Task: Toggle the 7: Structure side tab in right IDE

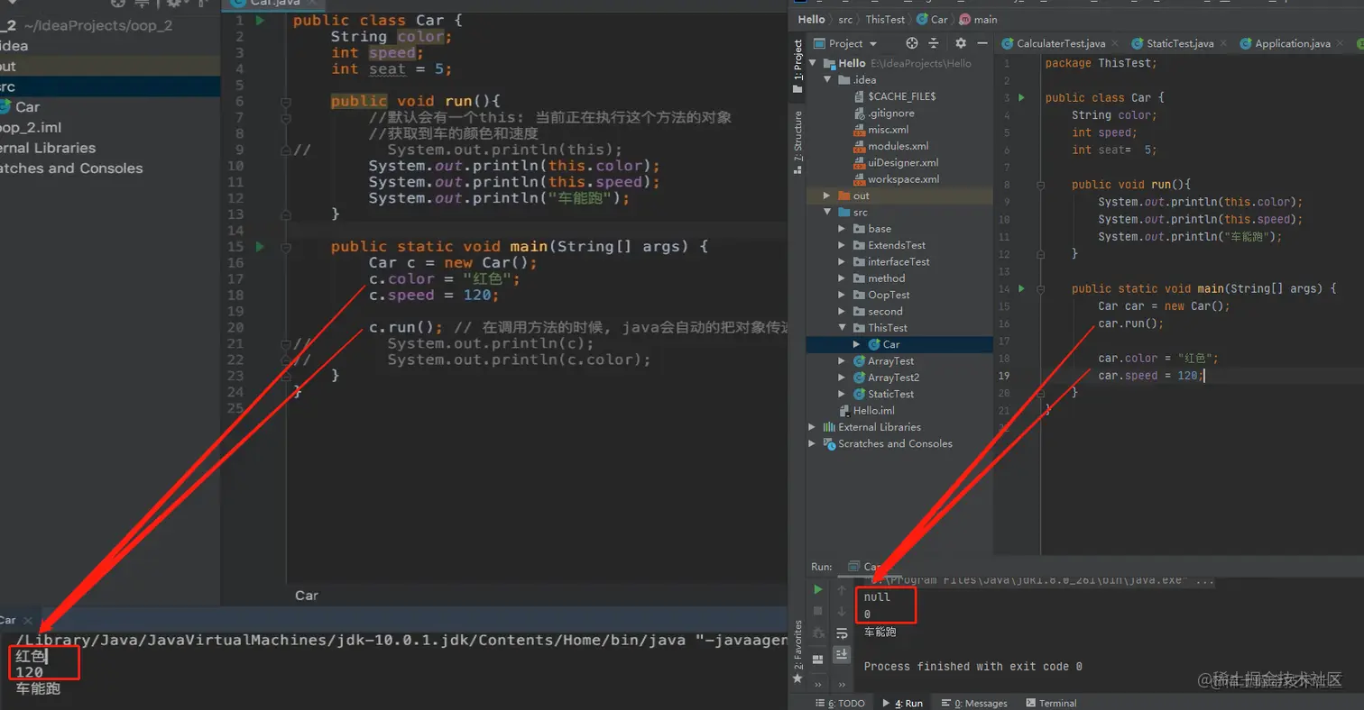Action: point(797,141)
